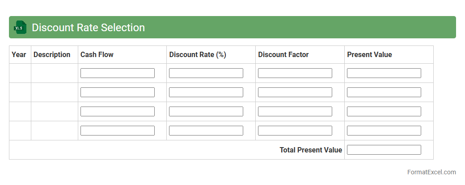Click the second row Present Value input
Image resolution: width=465 pixels, height=185 pixels.
tap(384, 92)
